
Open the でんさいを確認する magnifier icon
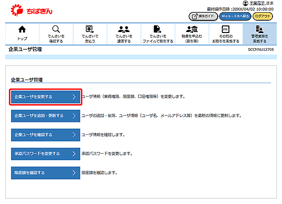[56, 29]
